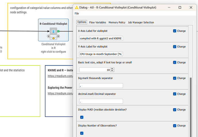198x137 pixels.
Task: Uncheck the Display MAD checkbox
Action: 82,117
